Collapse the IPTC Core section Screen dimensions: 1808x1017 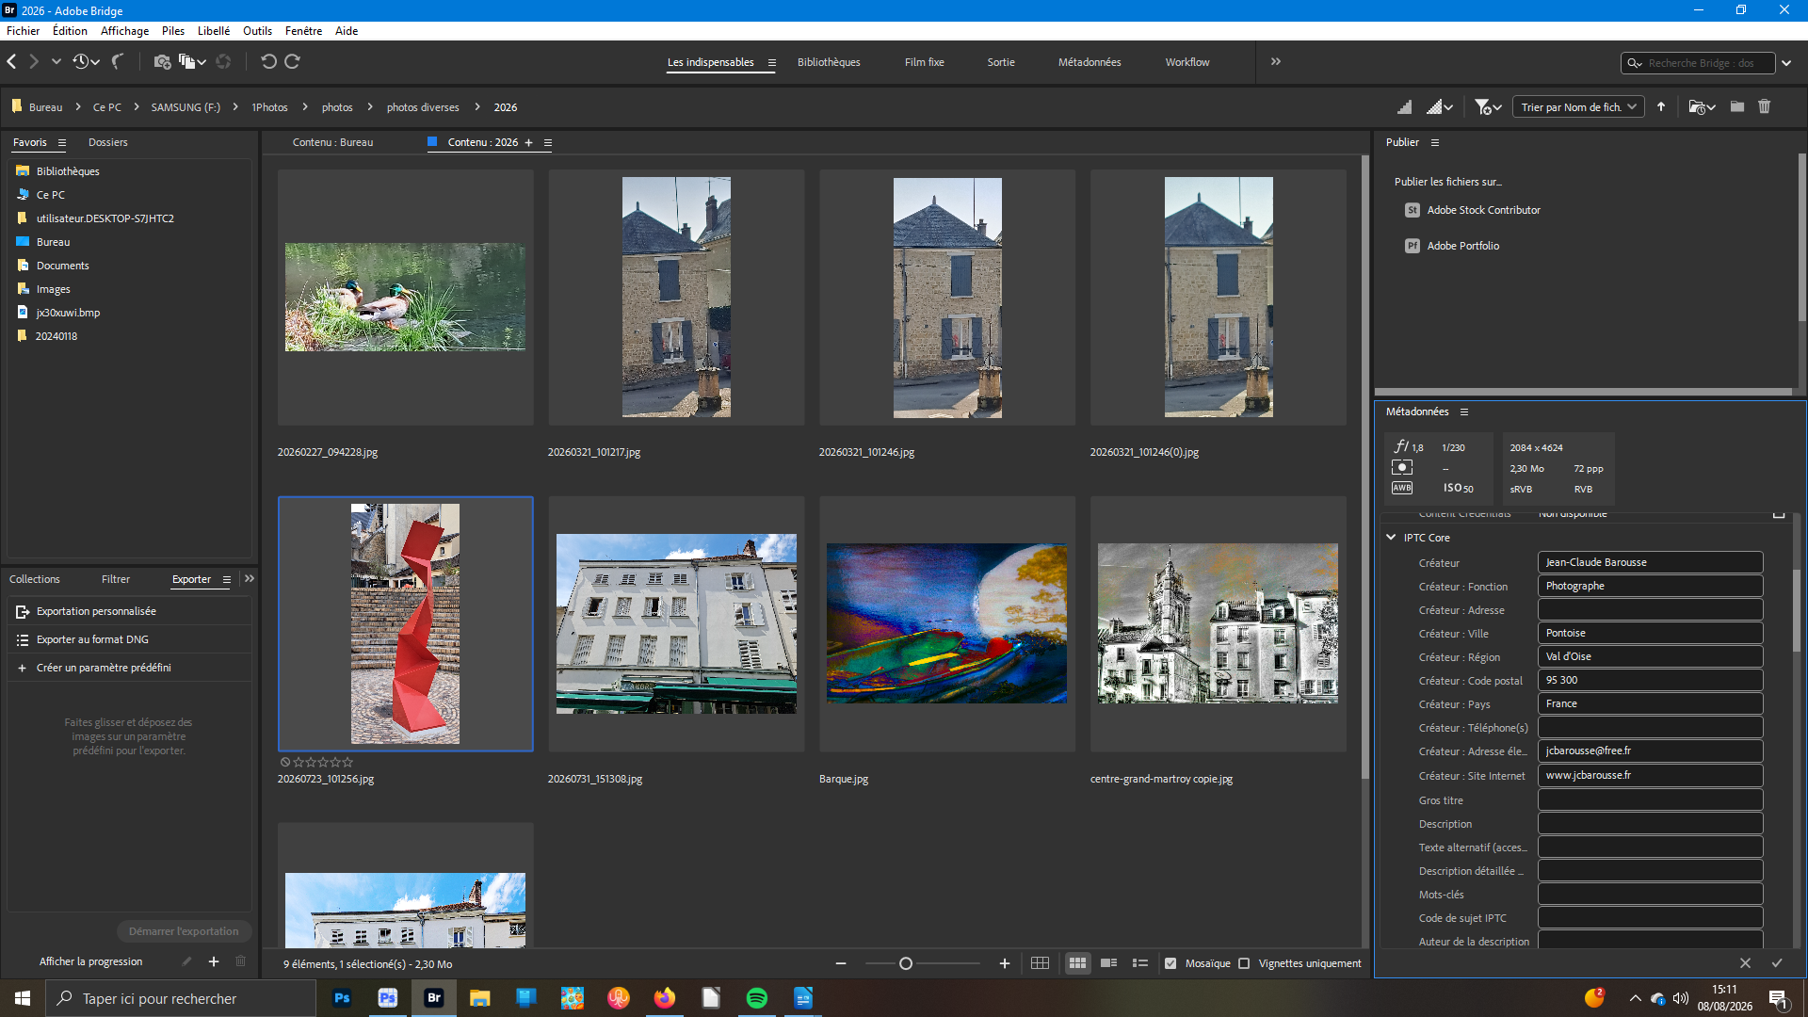click(1391, 538)
